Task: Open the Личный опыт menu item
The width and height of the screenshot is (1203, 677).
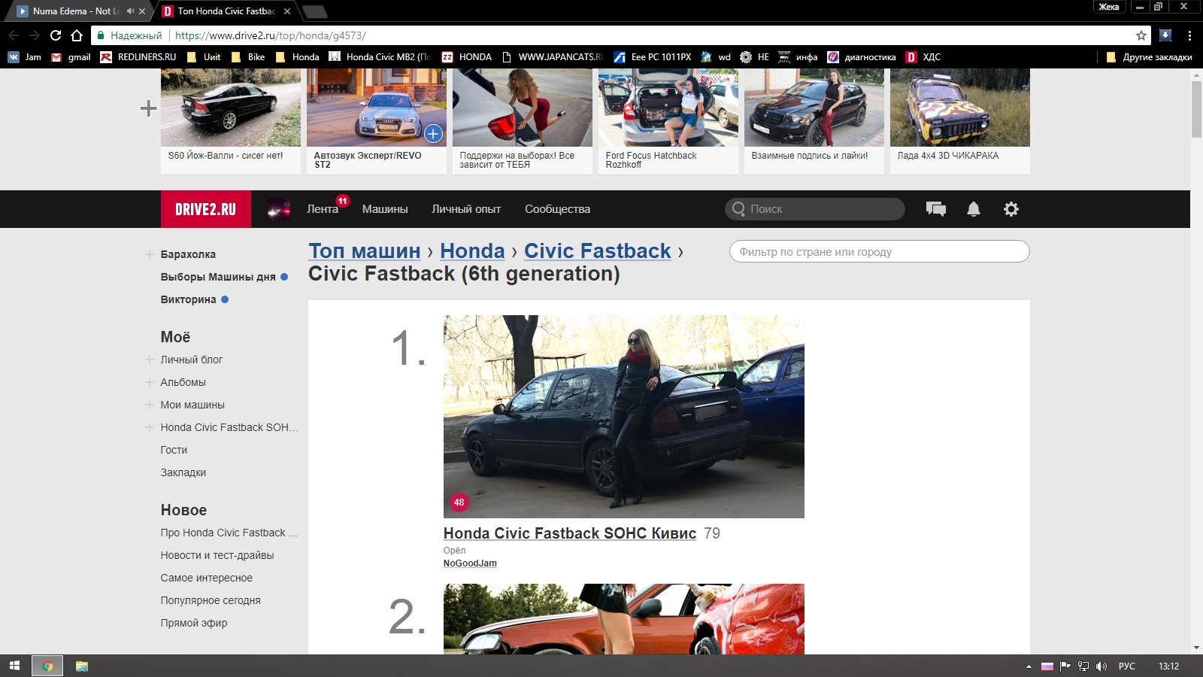Action: [x=466, y=209]
